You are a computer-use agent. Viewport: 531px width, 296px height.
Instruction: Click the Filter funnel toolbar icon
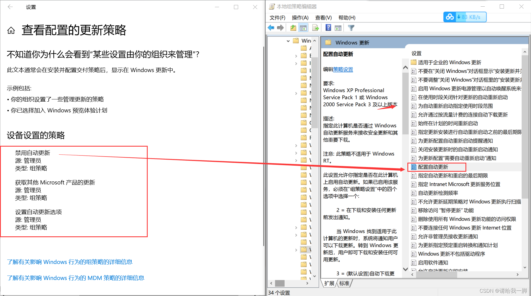[x=351, y=28]
